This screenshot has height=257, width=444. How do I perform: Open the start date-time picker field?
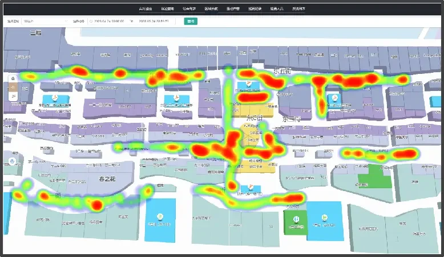pos(109,21)
